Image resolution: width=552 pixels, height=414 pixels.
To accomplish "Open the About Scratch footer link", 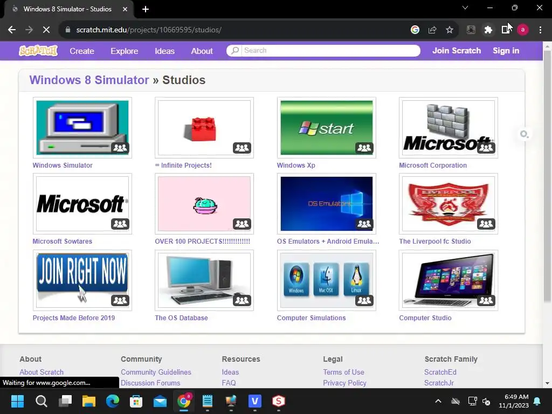I will pyautogui.click(x=42, y=372).
